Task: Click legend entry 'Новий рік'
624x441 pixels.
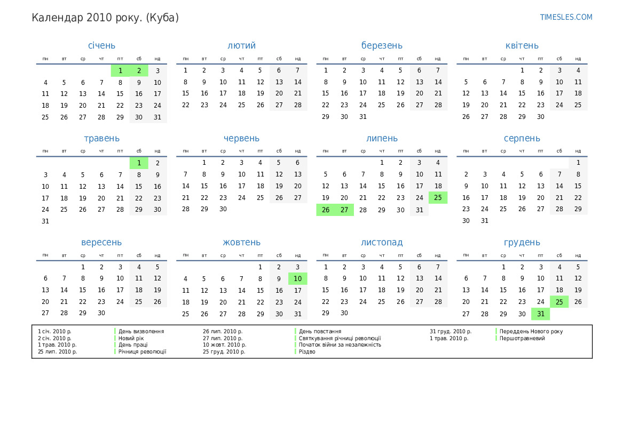Action: [131, 339]
